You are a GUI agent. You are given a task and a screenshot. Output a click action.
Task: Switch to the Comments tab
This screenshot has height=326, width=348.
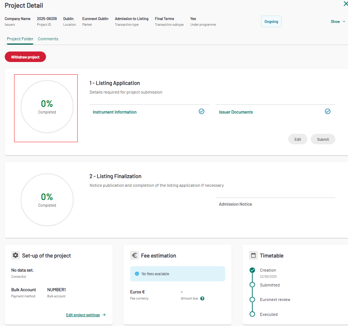pos(48,39)
